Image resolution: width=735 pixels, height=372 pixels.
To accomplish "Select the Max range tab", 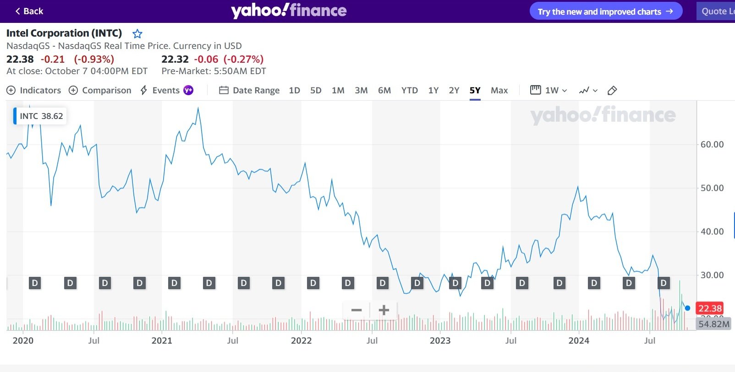I will pos(499,90).
